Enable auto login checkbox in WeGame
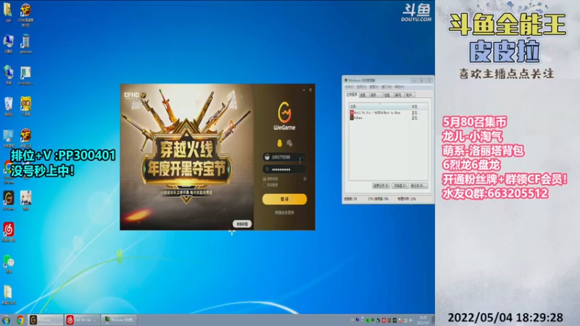Viewport: 580px width, 326px height. tap(265, 185)
